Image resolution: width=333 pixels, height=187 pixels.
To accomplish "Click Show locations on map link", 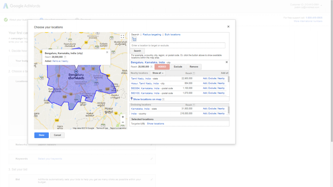I will coord(147,99).
